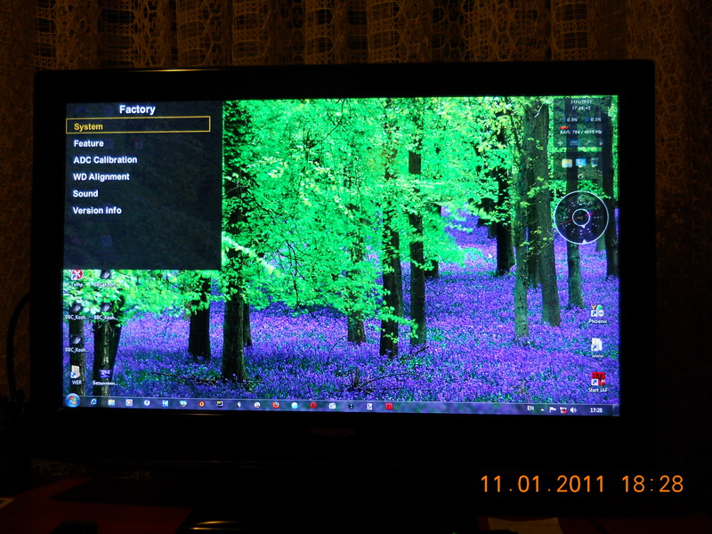
Task: Choose ADC Calibration in the Factory menu
Action: (105, 160)
